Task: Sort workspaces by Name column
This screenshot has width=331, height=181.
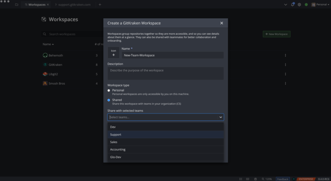Action: 48,44
